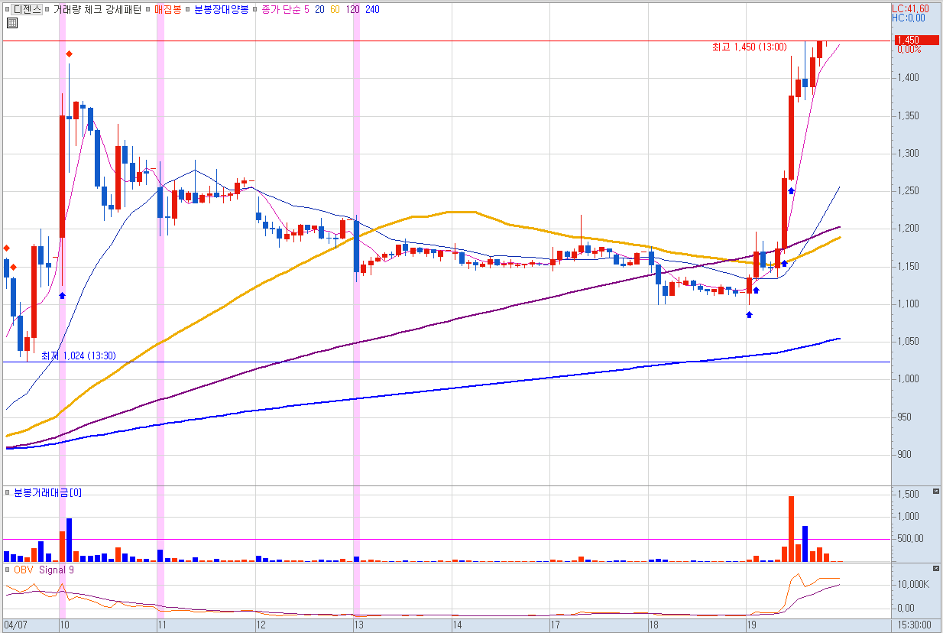The height and width of the screenshot is (633, 943).
Task: Select the 매집봉 indicator label
Action: (167, 10)
